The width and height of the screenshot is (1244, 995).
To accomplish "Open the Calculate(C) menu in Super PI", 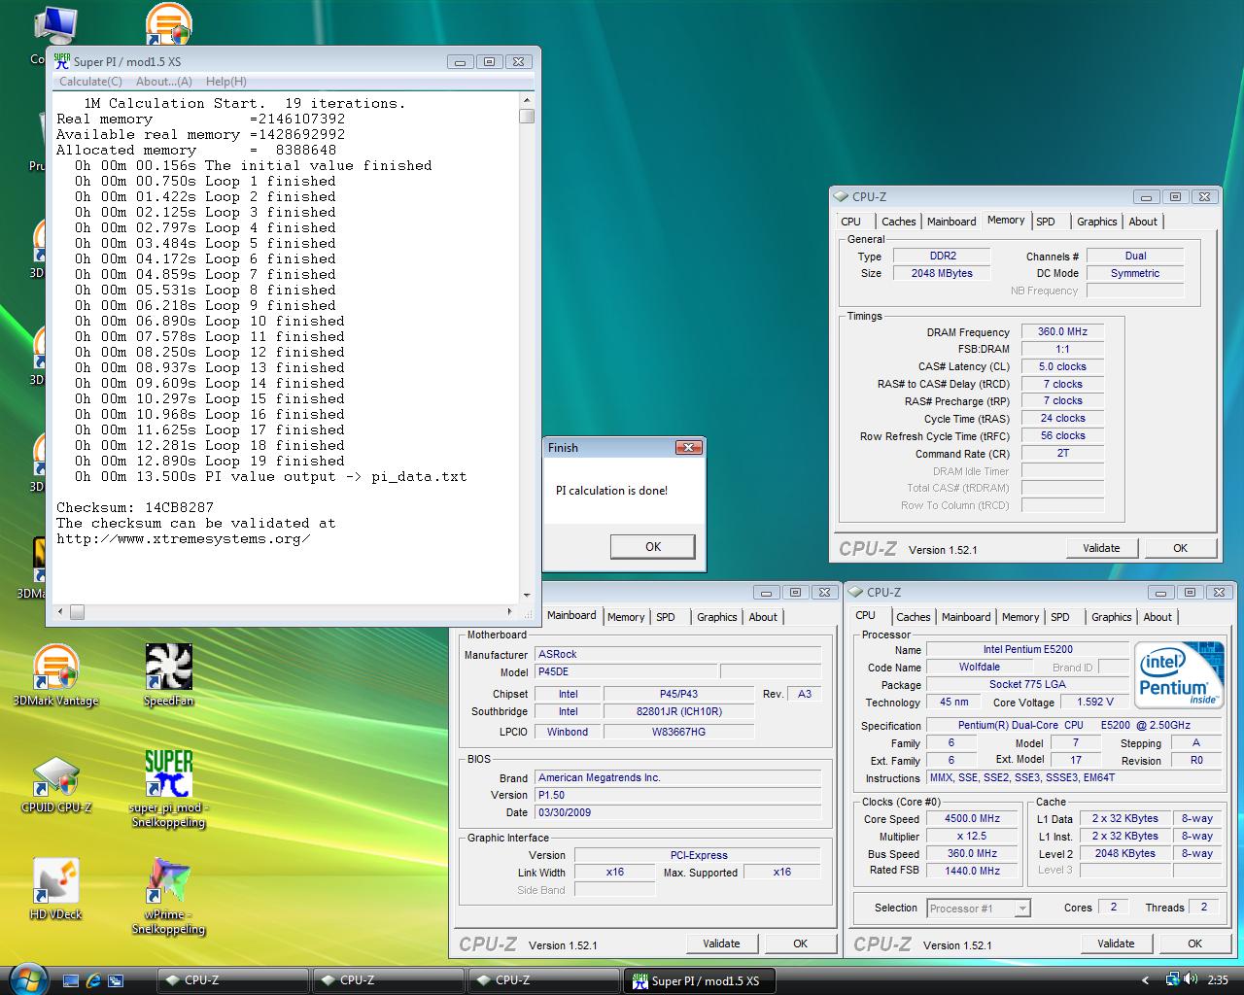I will 90,82.
